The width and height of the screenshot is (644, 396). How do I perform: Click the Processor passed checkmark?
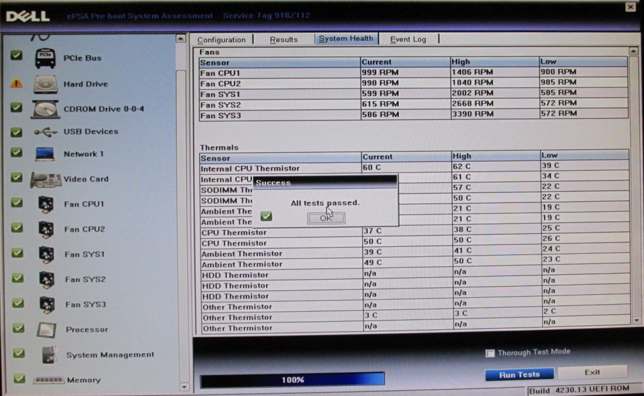click(18, 328)
